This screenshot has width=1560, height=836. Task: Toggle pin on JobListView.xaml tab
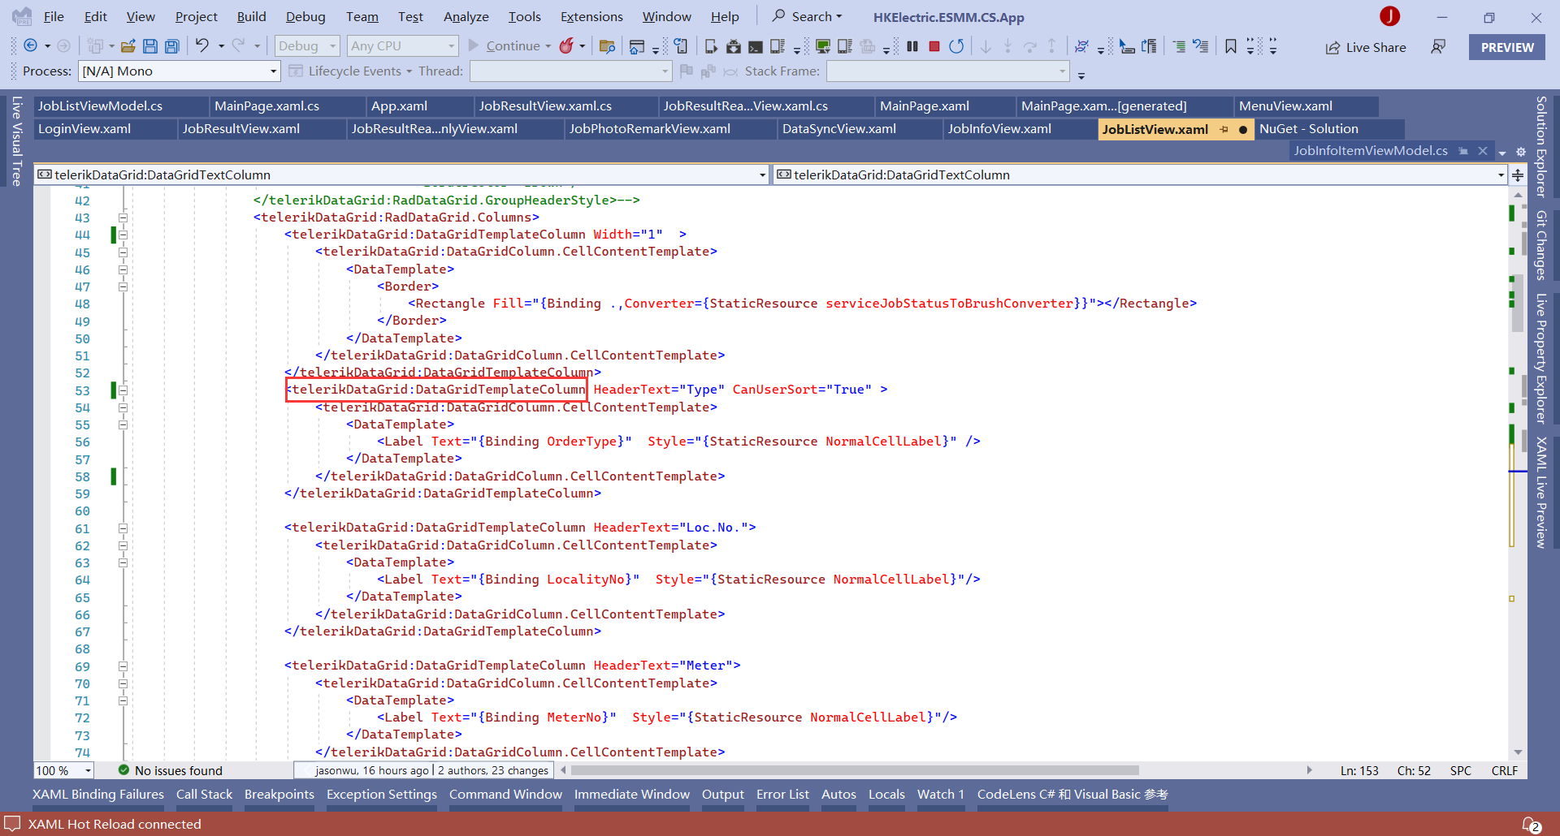(1224, 129)
